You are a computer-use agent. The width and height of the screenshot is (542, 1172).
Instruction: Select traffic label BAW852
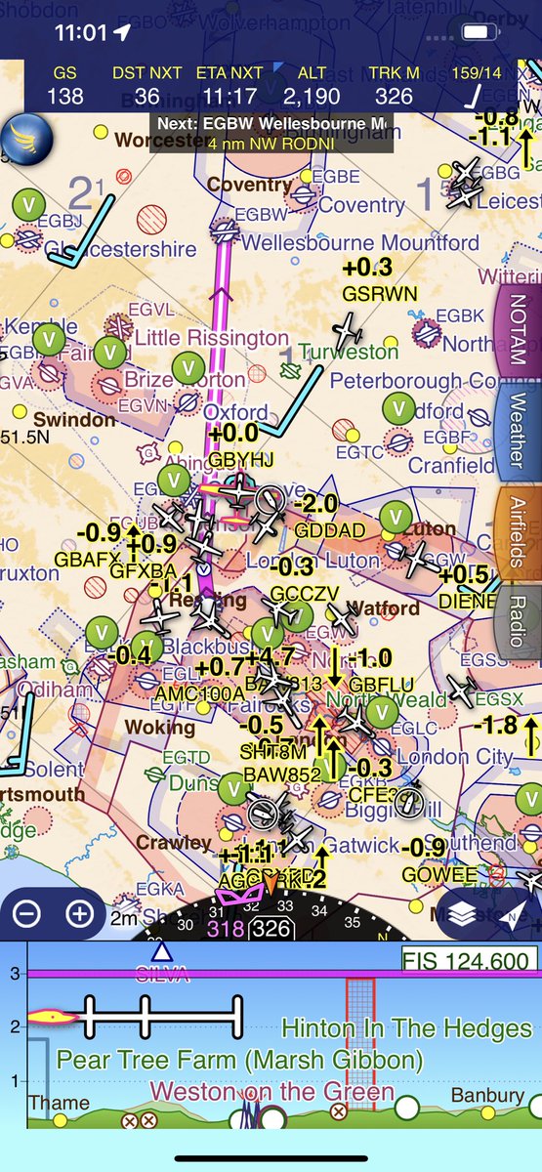pyautogui.click(x=281, y=775)
